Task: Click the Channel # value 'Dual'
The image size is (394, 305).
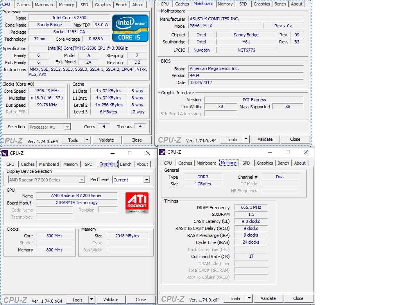Action: [x=280, y=177]
